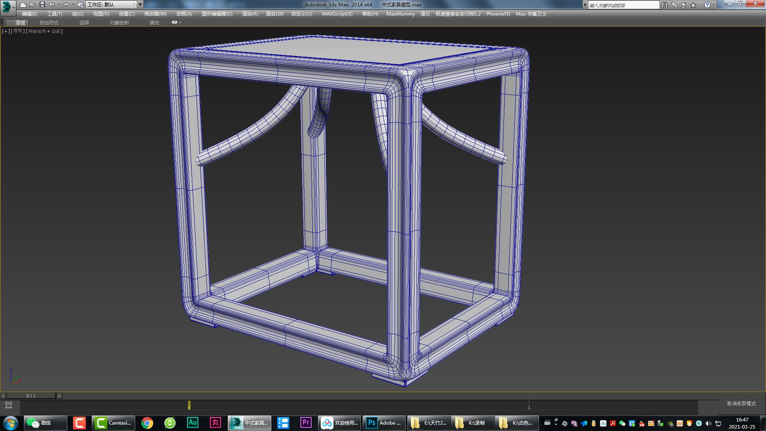Click the keyword search input field
766x431 pixels.
pyautogui.click(x=623, y=5)
